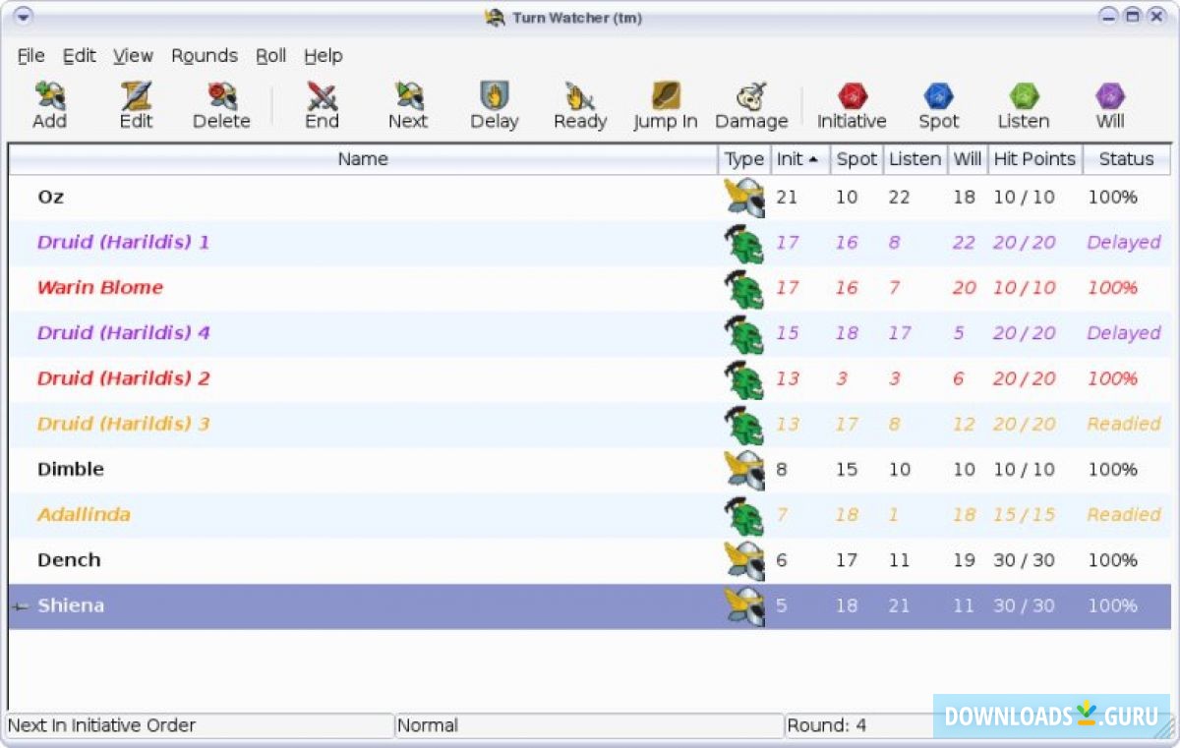
Task: Click the Delayed status of Druid (Harildis) 1
Action: tap(1124, 243)
